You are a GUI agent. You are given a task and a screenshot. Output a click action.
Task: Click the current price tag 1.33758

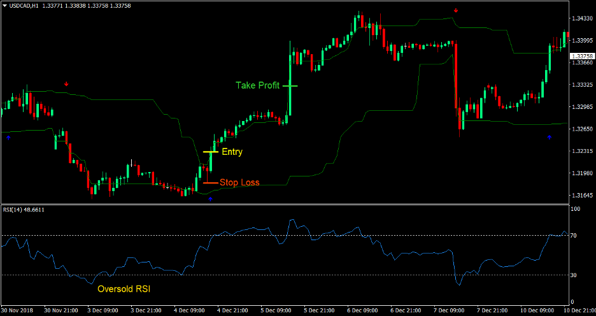581,56
